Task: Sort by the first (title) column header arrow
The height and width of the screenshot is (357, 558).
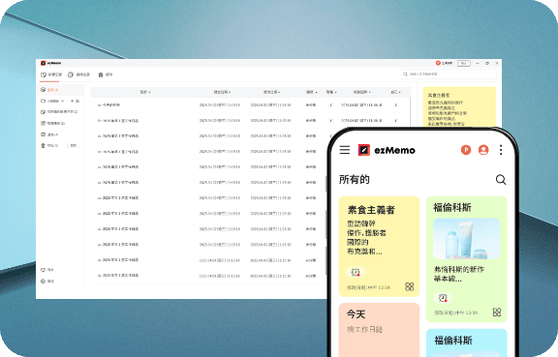Action: pos(149,93)
